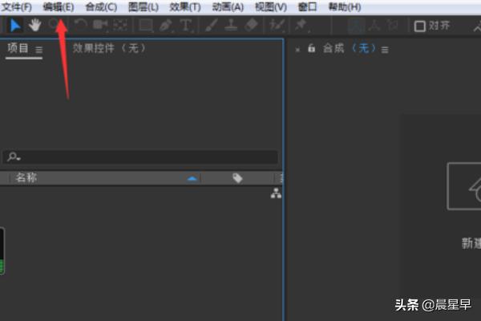
Task: Select the Puppet Pin tool
Action: point(301,25)
